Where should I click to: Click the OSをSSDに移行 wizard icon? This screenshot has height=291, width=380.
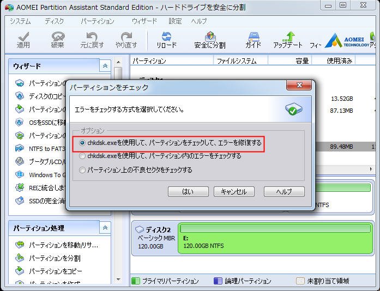[20, 122]
